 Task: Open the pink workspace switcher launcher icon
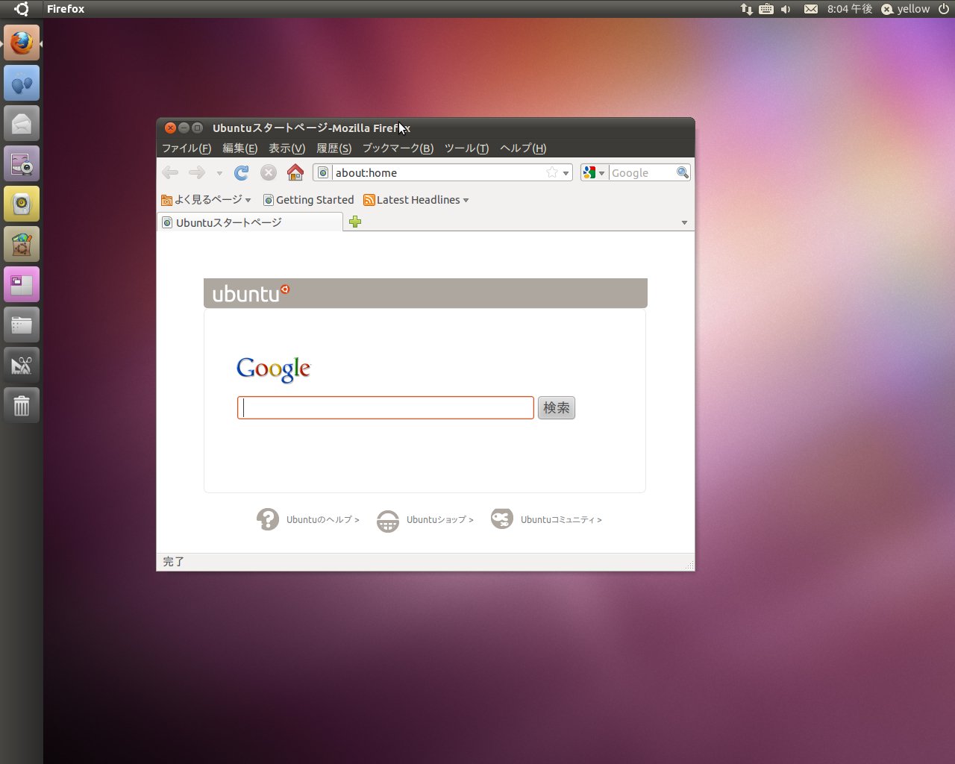pyautogui.click(x=22, y=284)
